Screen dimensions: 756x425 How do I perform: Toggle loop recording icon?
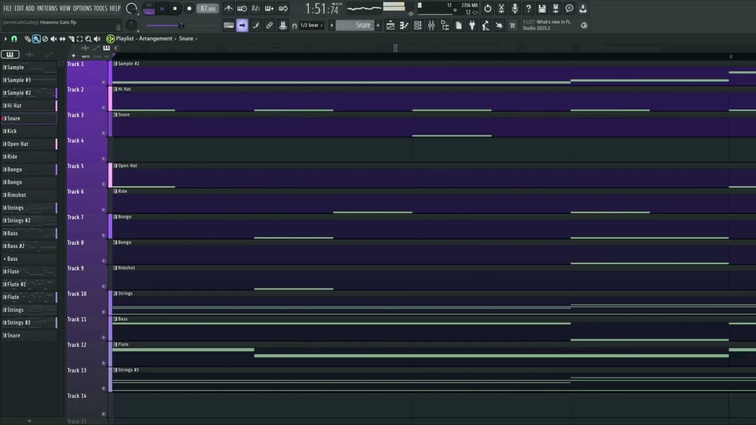[x=283, y=8]
